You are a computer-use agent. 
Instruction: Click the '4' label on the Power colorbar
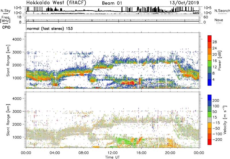pyautogui.click(x=213, y=80)
